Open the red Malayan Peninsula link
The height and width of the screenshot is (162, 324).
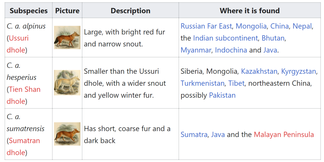(283, 135)
